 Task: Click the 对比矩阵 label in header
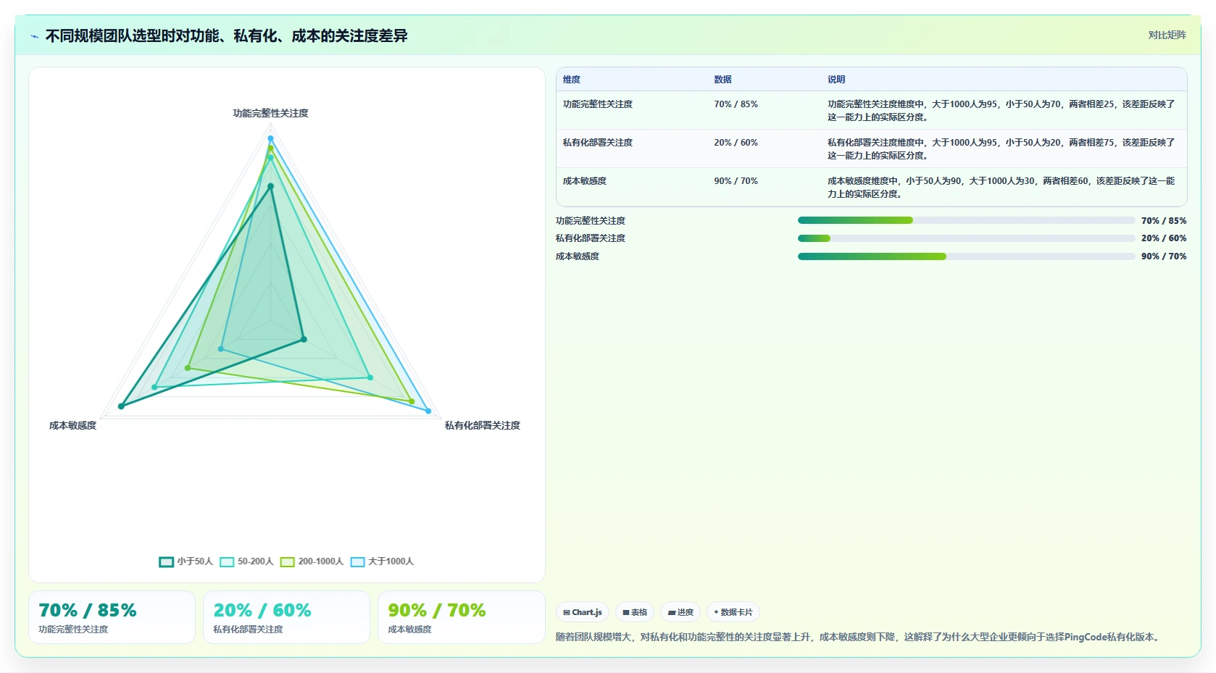(1167, 35)
